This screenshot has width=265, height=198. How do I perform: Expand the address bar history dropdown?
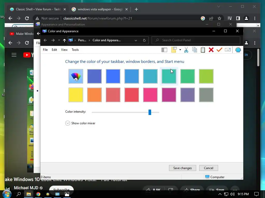(136, 40)
